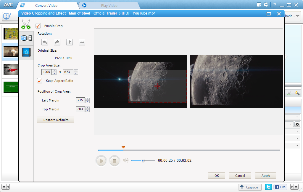Click the AVC logo

[8, 5]
